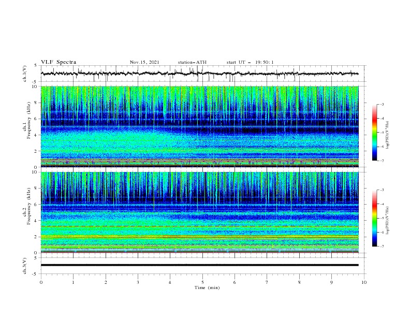Click the ch.2 "log(PSD)(V²/Hz)" colorbar label

point(388,221)
